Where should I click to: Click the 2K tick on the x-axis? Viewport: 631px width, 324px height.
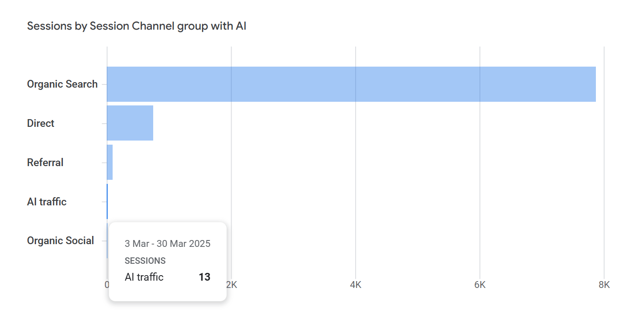click(232, 285)
